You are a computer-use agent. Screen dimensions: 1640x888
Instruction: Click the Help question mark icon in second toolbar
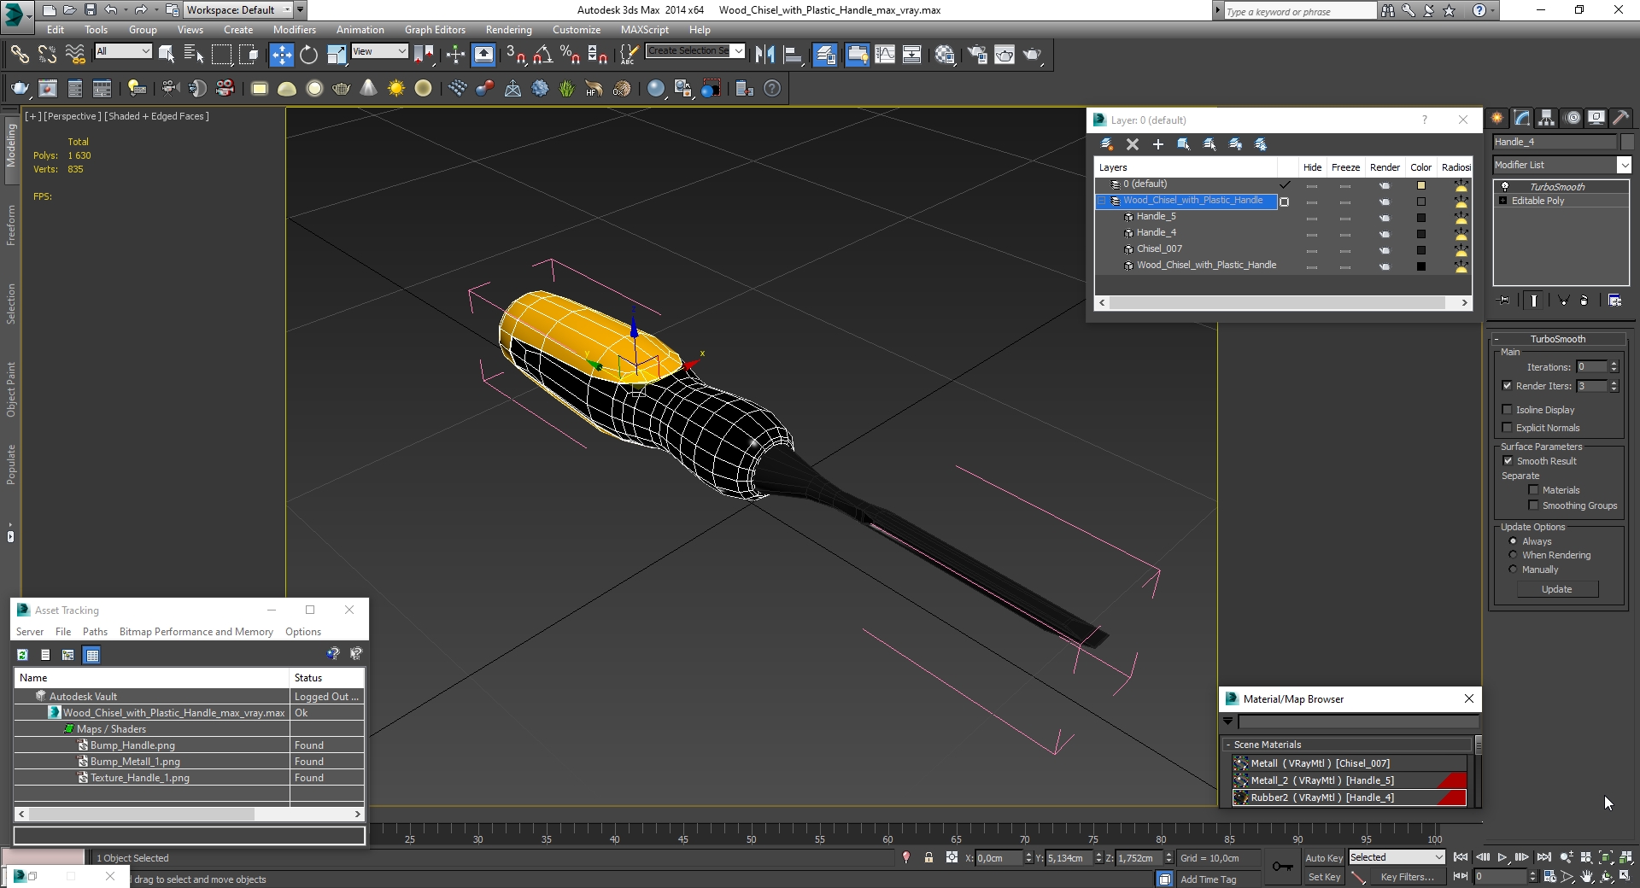coord(772,88)
